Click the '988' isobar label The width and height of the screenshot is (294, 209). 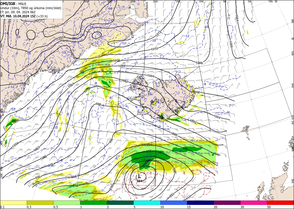(x=156, y=161)
